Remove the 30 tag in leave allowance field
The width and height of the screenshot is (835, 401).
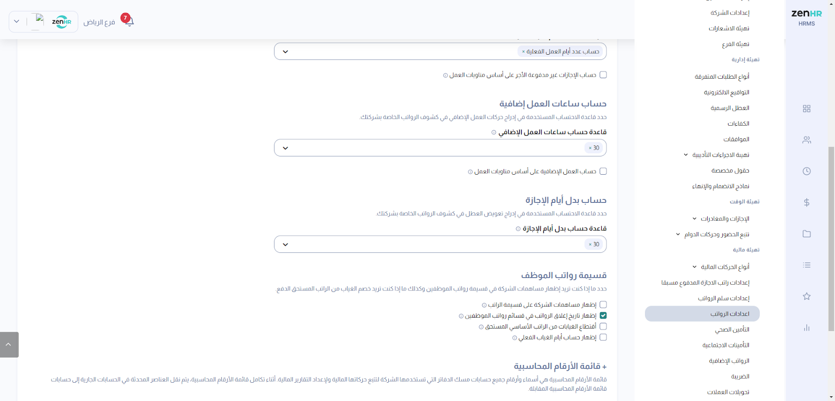[590, 245]
